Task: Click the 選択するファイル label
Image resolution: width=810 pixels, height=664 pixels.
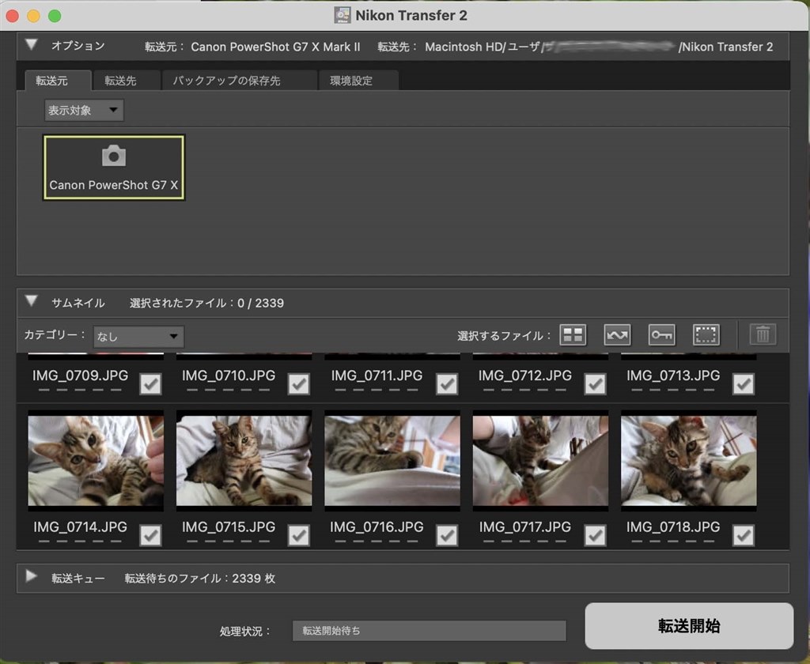Action: pos(504,336)
